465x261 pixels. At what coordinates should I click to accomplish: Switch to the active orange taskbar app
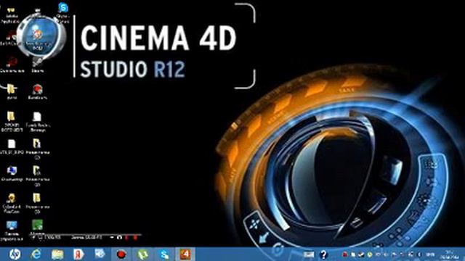pyautogui.click(x=185, y=254)
